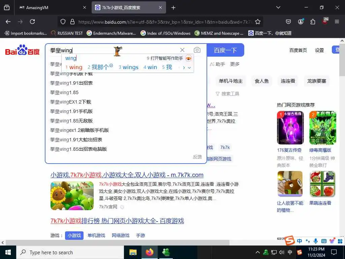Open the m.7k7k.com result title link

tap(127, 175)
